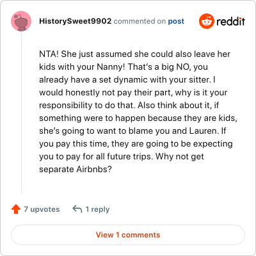Click the "NTA!" word starting the comment
Viewport: 256px width, 256px height.
click(x=49, y=54)
